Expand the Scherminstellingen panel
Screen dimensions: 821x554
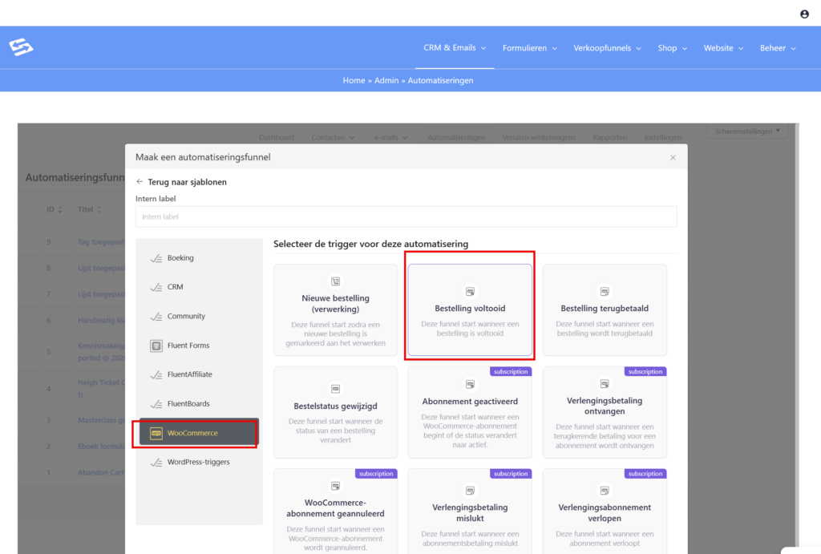tap(747, 131)
